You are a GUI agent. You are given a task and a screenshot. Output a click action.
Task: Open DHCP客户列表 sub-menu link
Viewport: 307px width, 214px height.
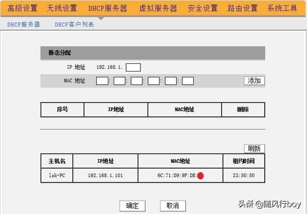(x=74, y=24)
